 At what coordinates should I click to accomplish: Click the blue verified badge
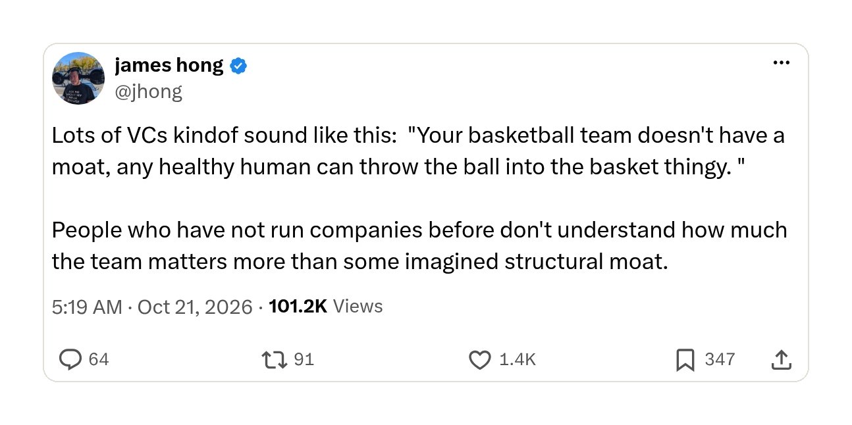click(238, 66)
